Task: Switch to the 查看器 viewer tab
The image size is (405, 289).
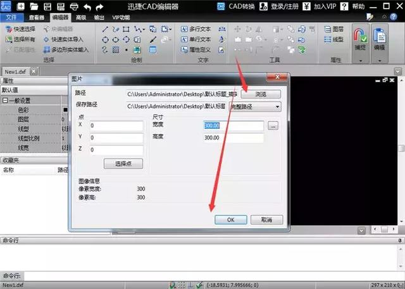Action: click(37, 18)
